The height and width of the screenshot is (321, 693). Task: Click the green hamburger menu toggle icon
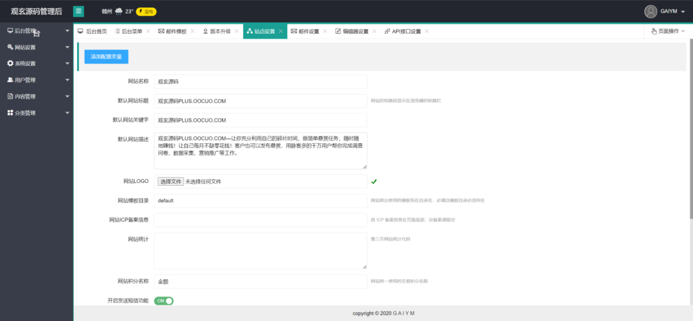[x=79, y=11]
